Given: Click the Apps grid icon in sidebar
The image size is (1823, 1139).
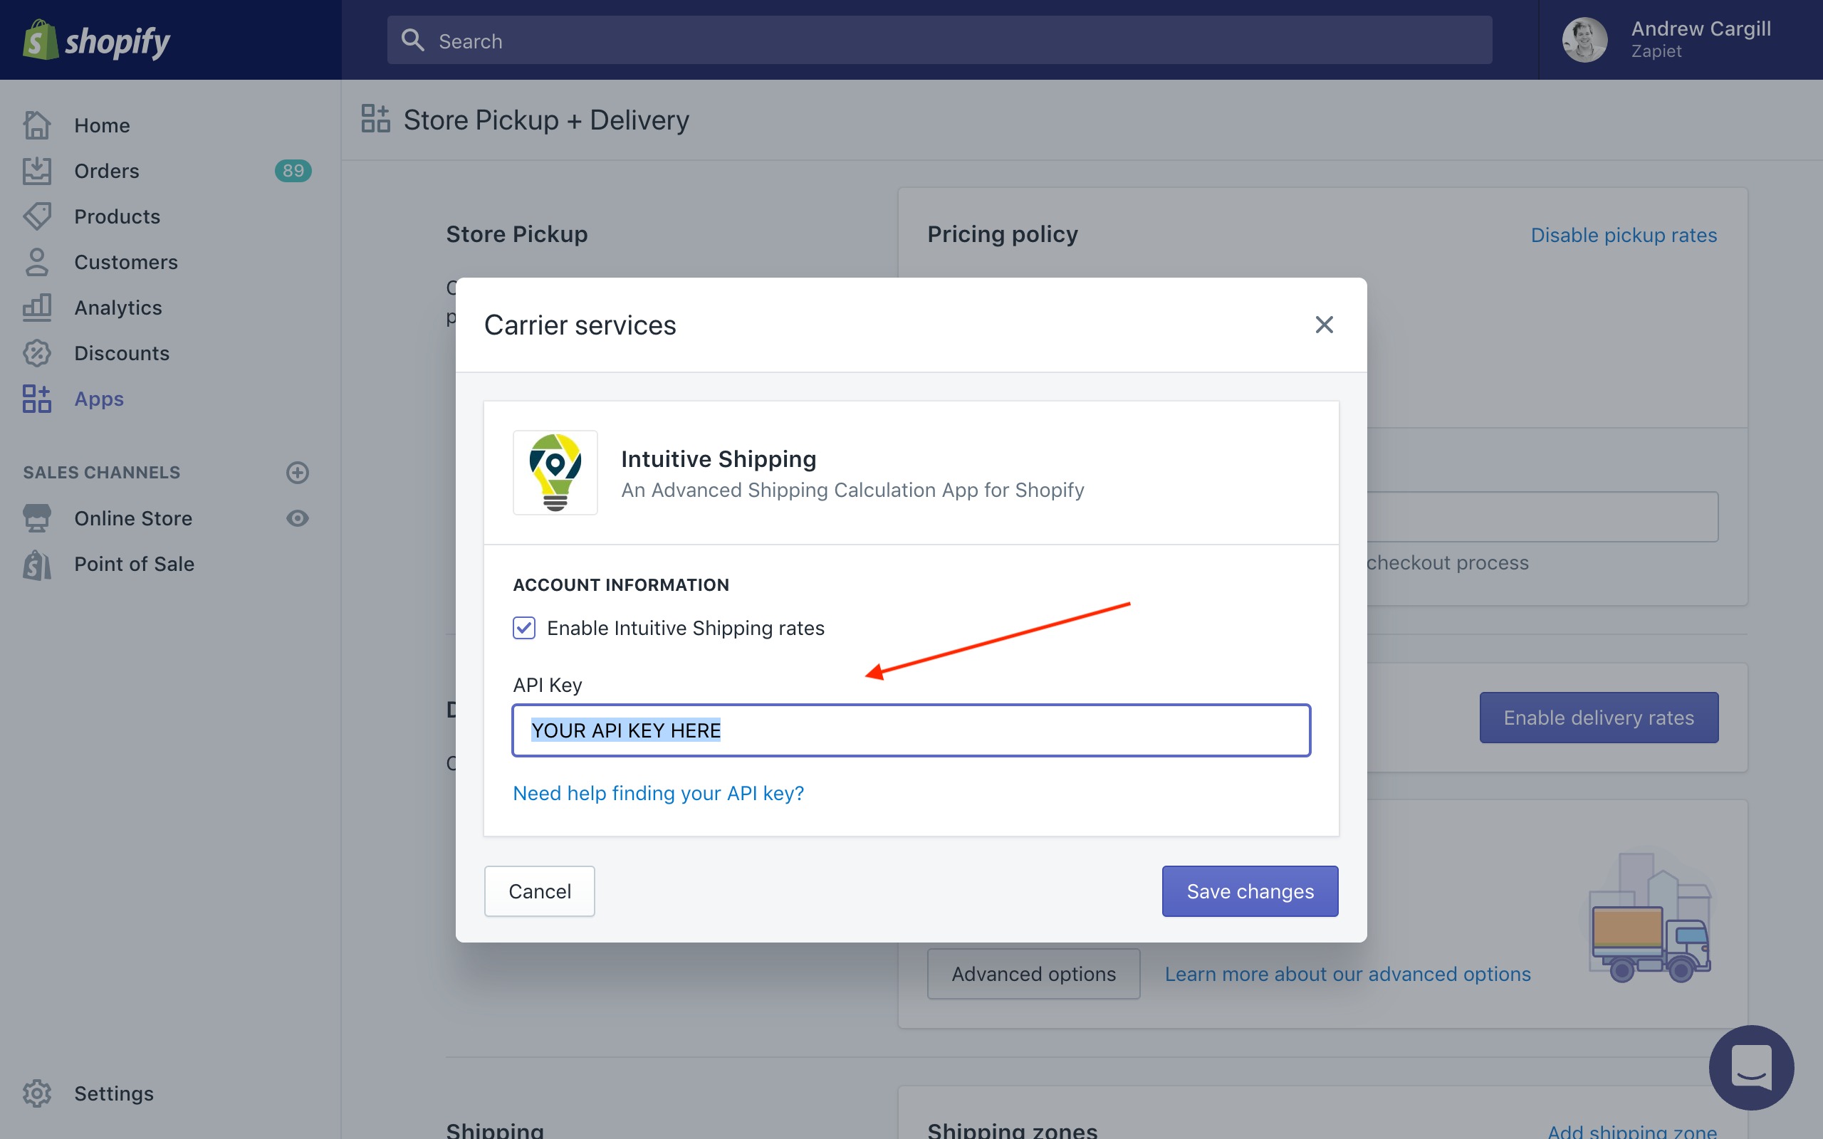Looking at the screenshot, I should click(37, 399).
